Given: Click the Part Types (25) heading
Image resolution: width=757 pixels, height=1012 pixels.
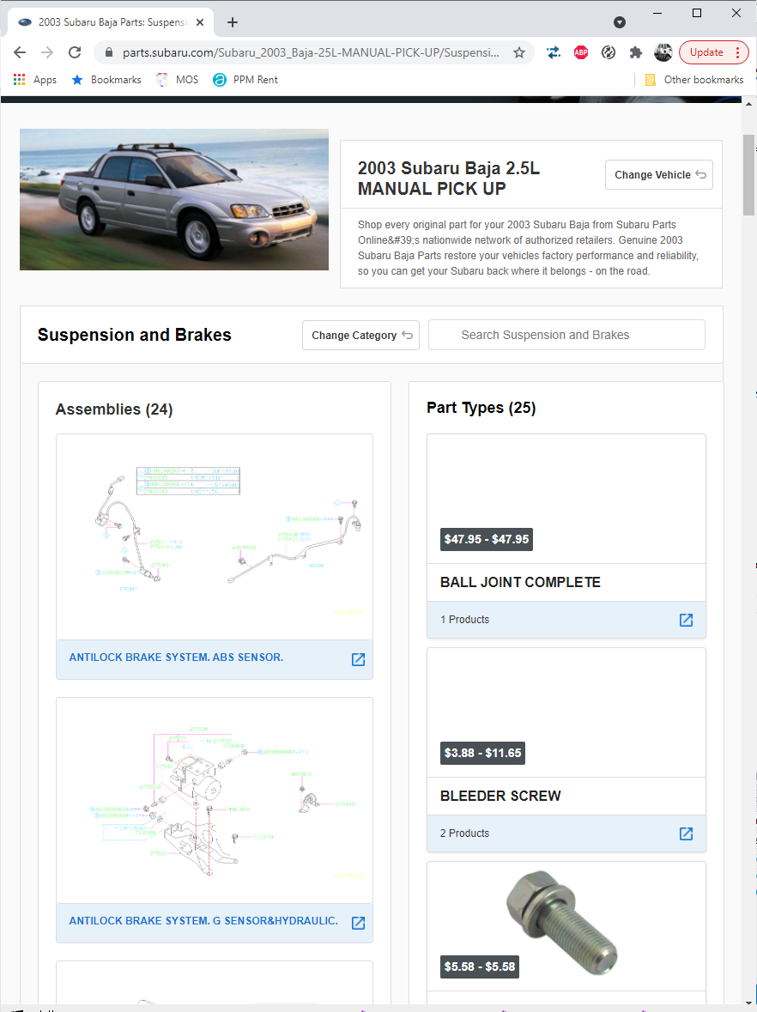Looking at the screenshot, I should 481,408.
